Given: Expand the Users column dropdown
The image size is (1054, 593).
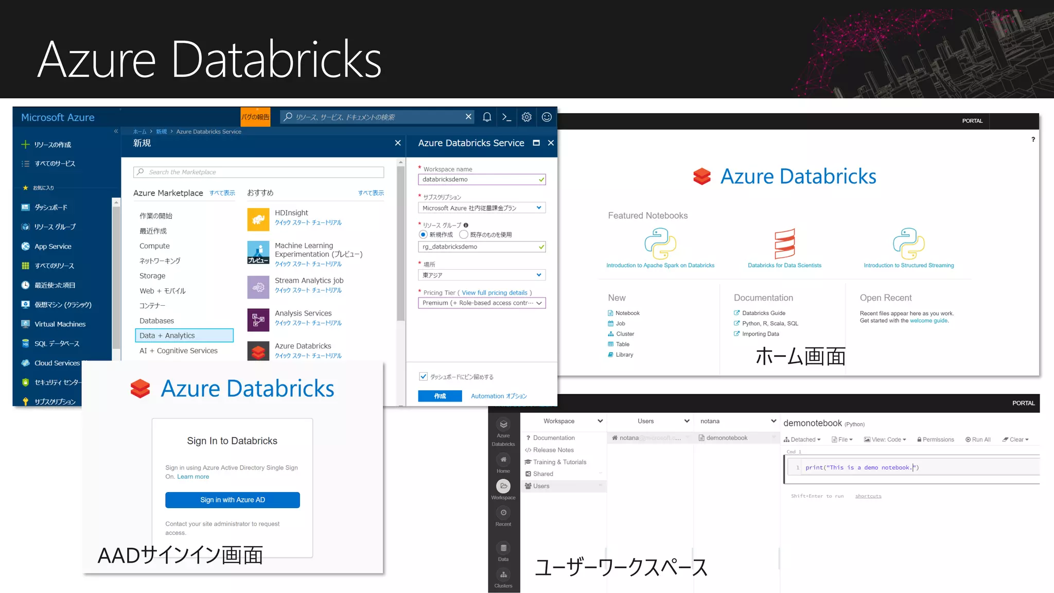Looking at the screenshot, I should (687, 421).
